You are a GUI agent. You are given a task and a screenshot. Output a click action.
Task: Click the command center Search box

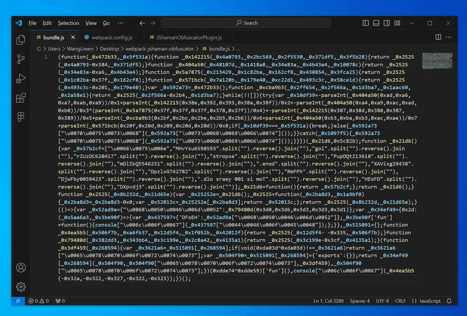point(246,23)
